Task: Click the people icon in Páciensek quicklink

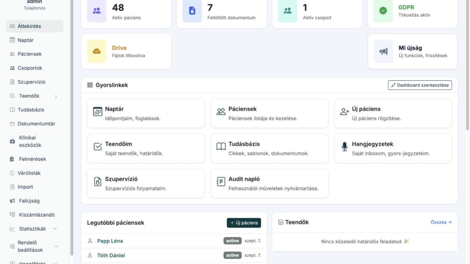Action: (x=221, y=111)
